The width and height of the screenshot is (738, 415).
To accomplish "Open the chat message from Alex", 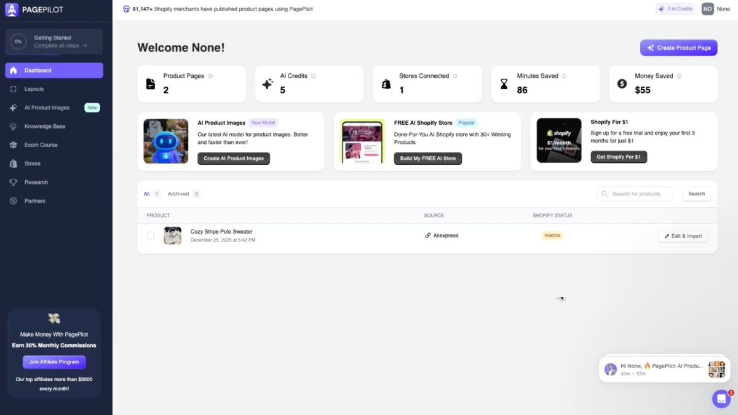I will [664, 369].
